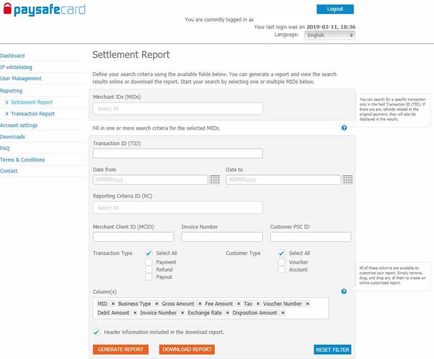
Task: Focus the Transaction ID (TID) field
Action: [x=178, y=153]
